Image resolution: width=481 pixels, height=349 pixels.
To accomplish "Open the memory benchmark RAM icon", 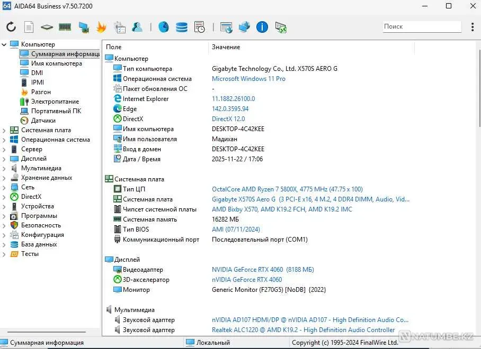I will [x=65, y=27].
